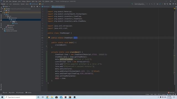
Task: Open the Tools menu
Action: pyautogui.click(x=40, y=1)
